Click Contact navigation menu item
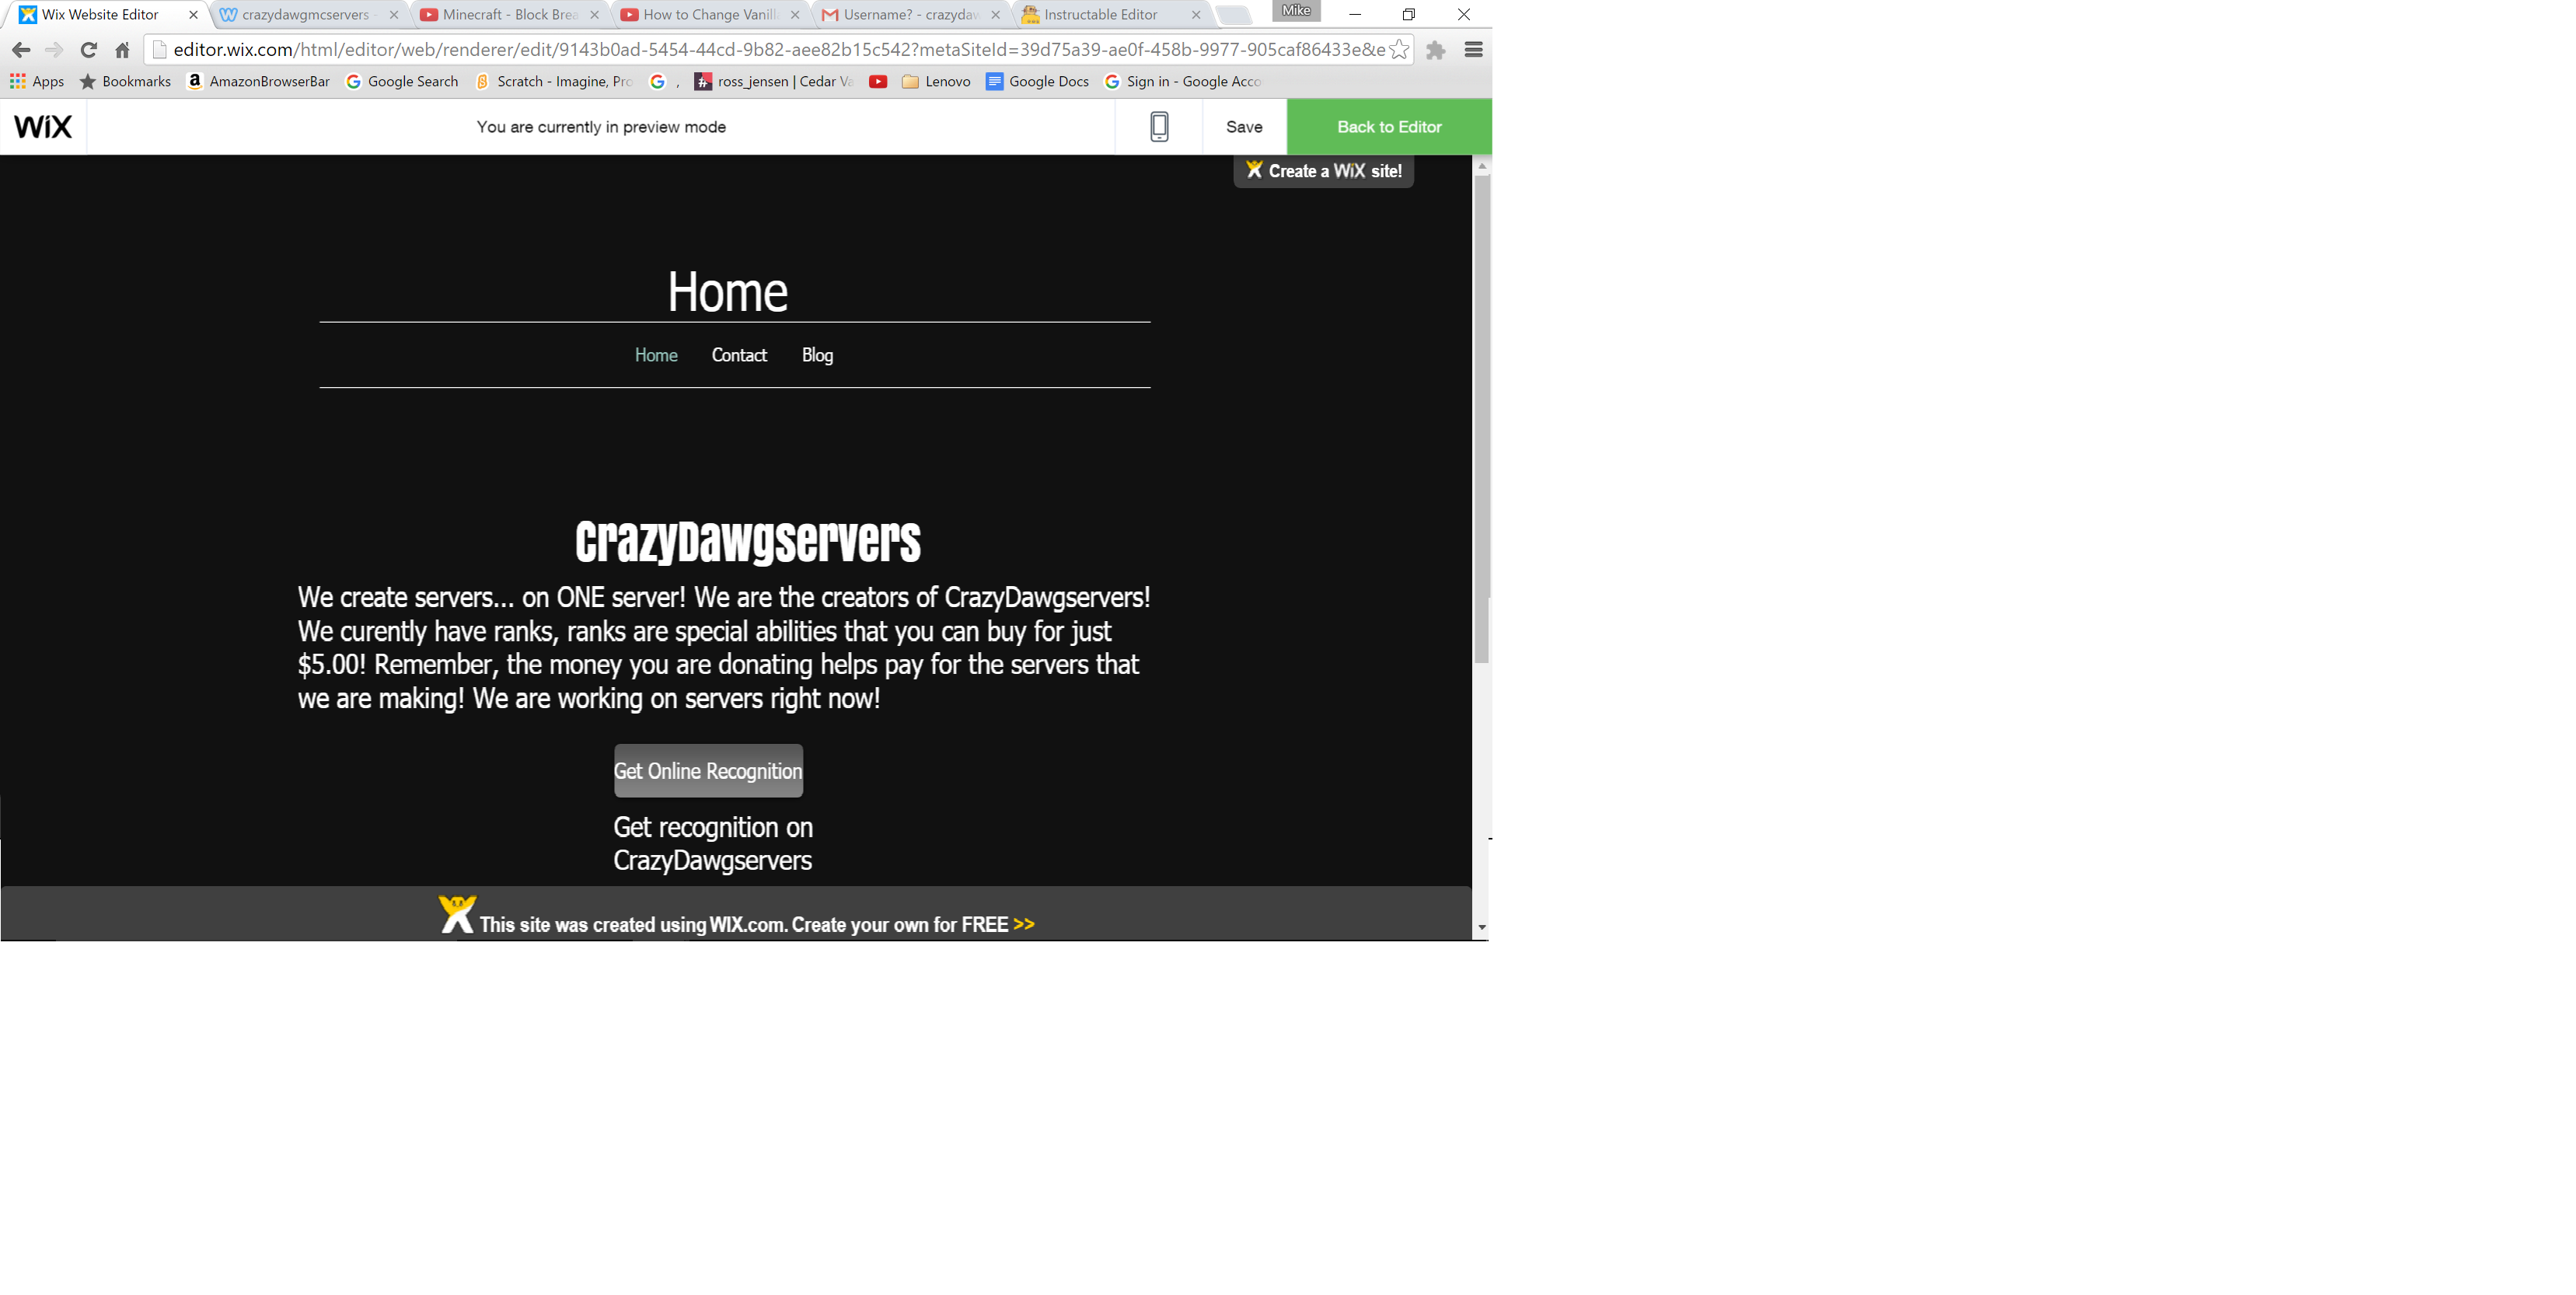Viewport: 2576px width, 1295px height. pos(738,355)
